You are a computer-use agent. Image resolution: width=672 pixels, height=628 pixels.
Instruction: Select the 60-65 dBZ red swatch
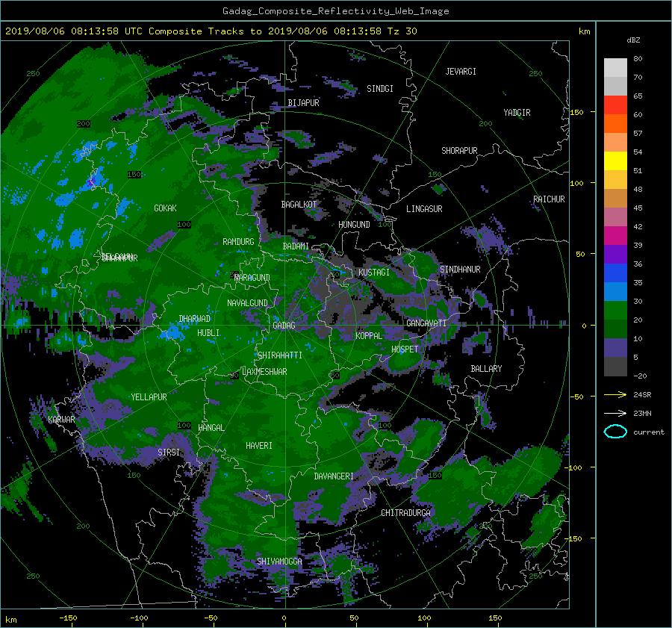[x=615, y=105]
